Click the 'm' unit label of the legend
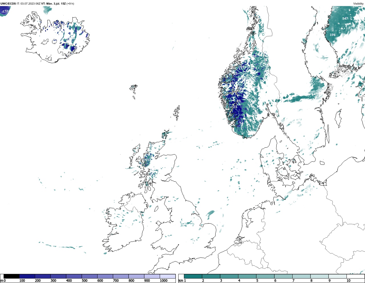Screen dimensions: 365x283 click(2, 281)
